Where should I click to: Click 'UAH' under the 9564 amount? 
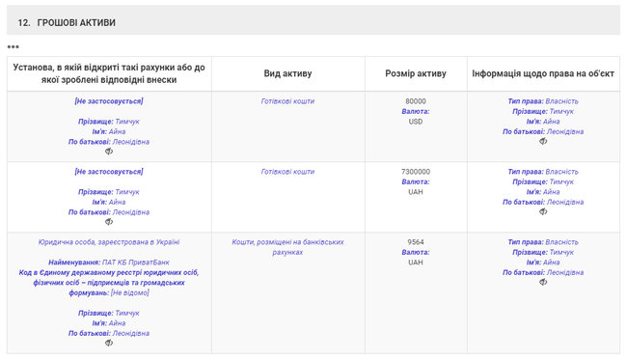(x=416, y=263)
